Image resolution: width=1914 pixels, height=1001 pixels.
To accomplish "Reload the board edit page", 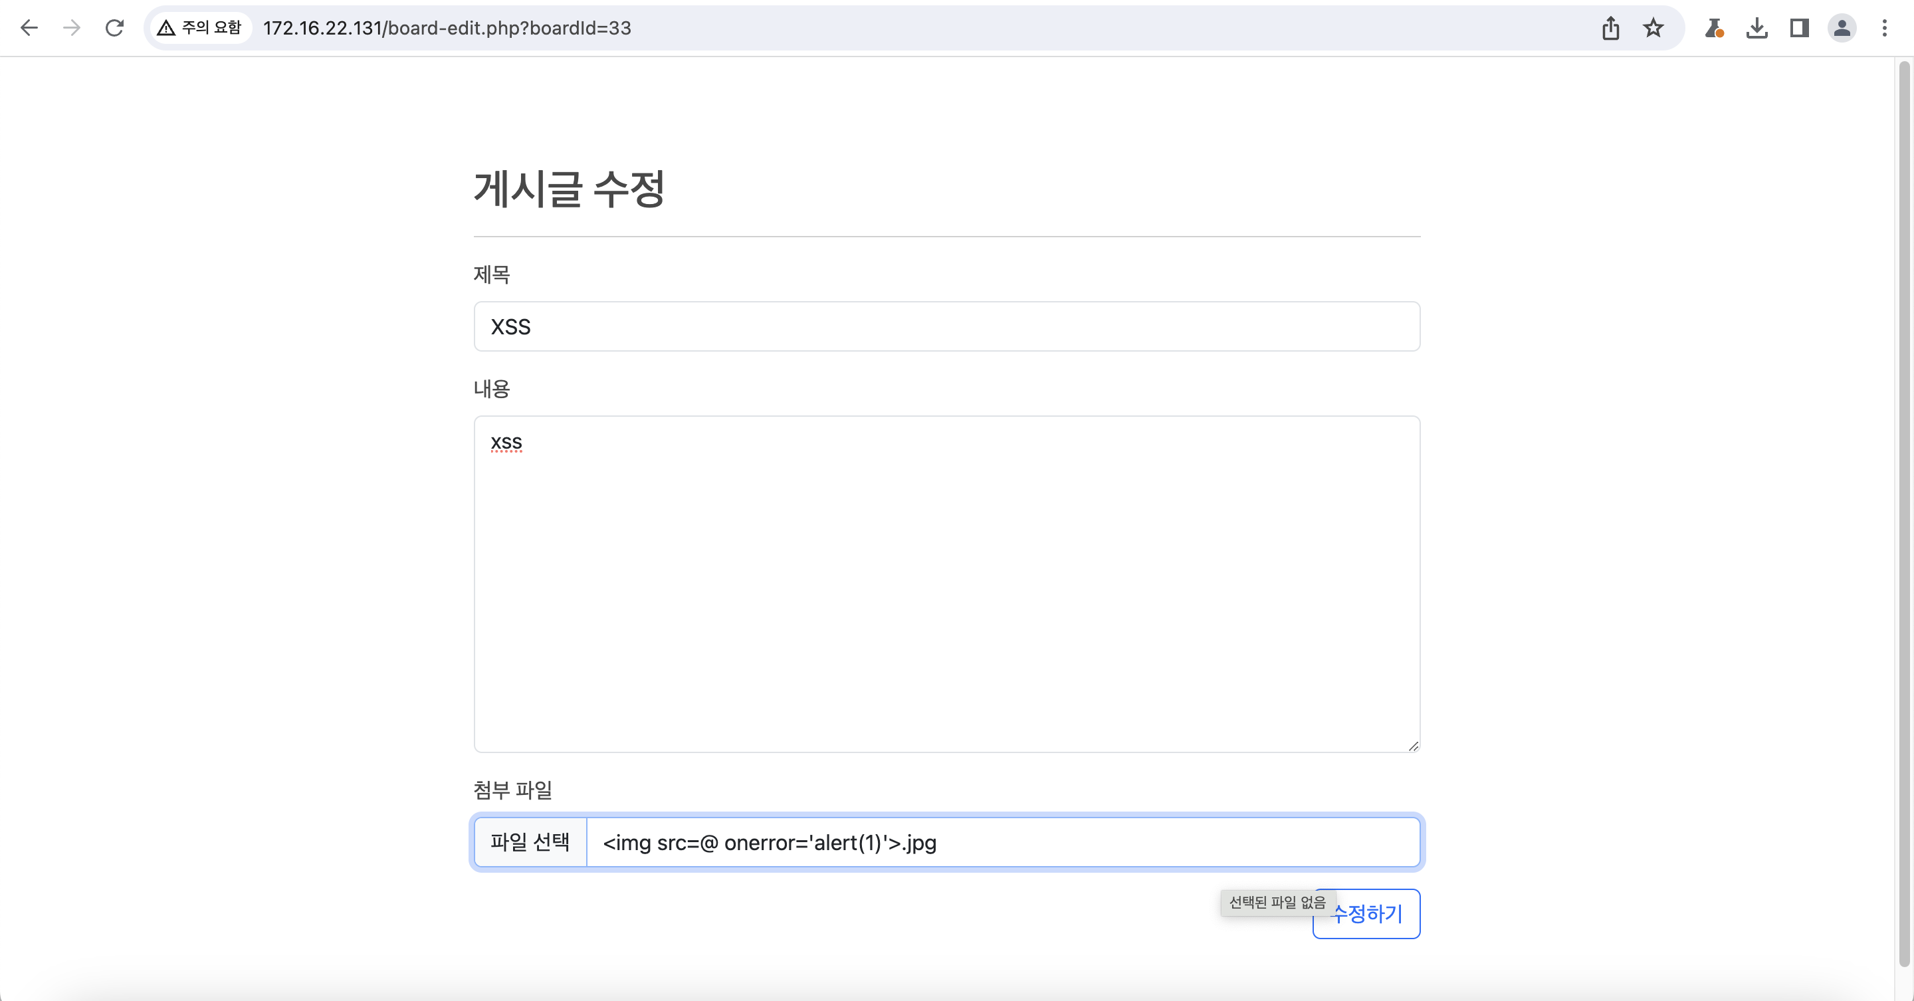I will click(x=114, y=28).
